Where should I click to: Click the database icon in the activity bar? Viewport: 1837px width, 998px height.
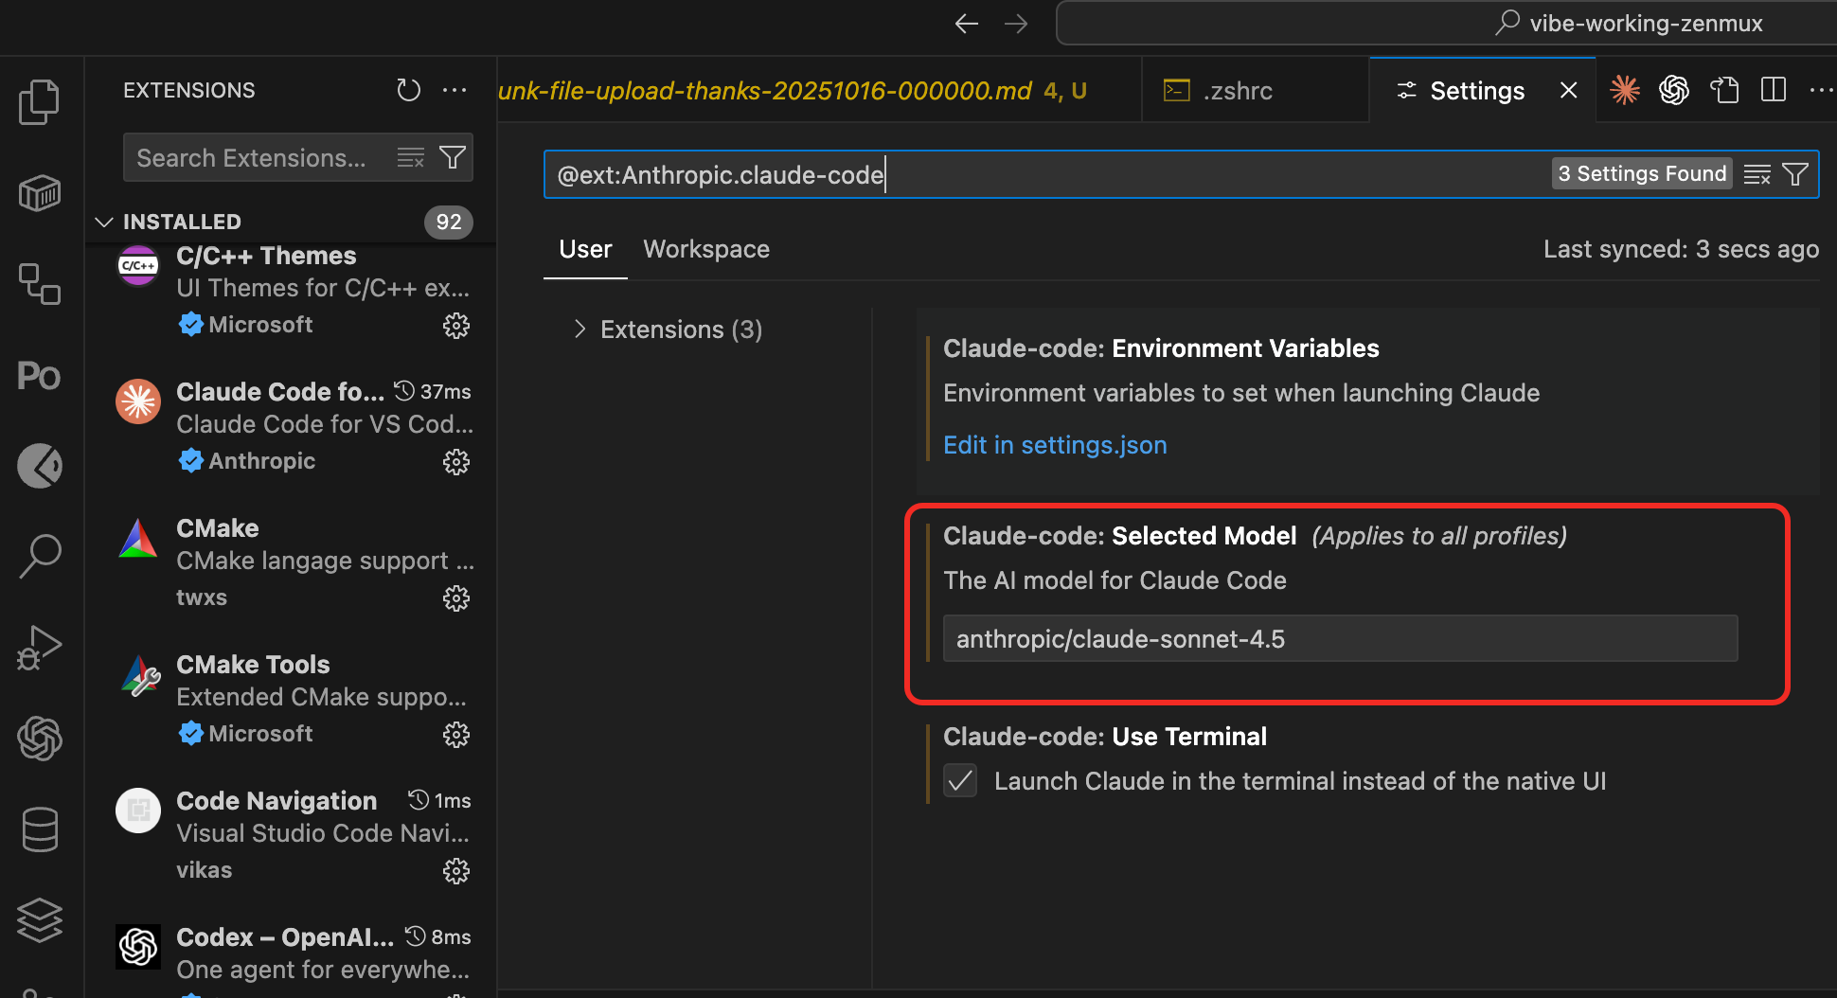(39, 829)
